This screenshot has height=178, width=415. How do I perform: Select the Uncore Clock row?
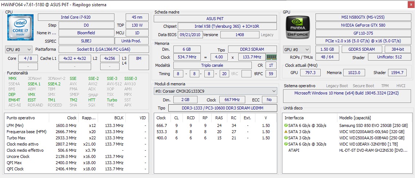pyautogui.click(x=77, y=156)
